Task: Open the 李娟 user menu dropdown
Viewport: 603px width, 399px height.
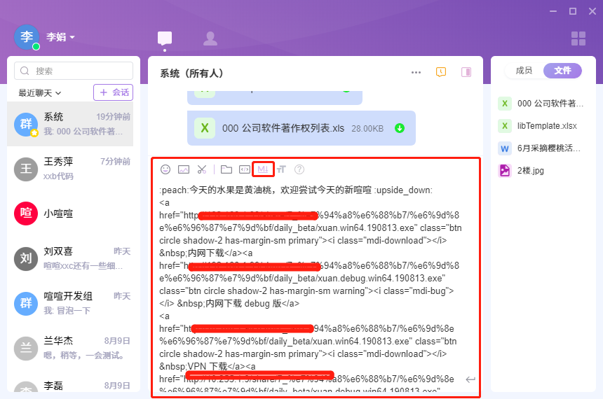Action: tap(61, 37)
